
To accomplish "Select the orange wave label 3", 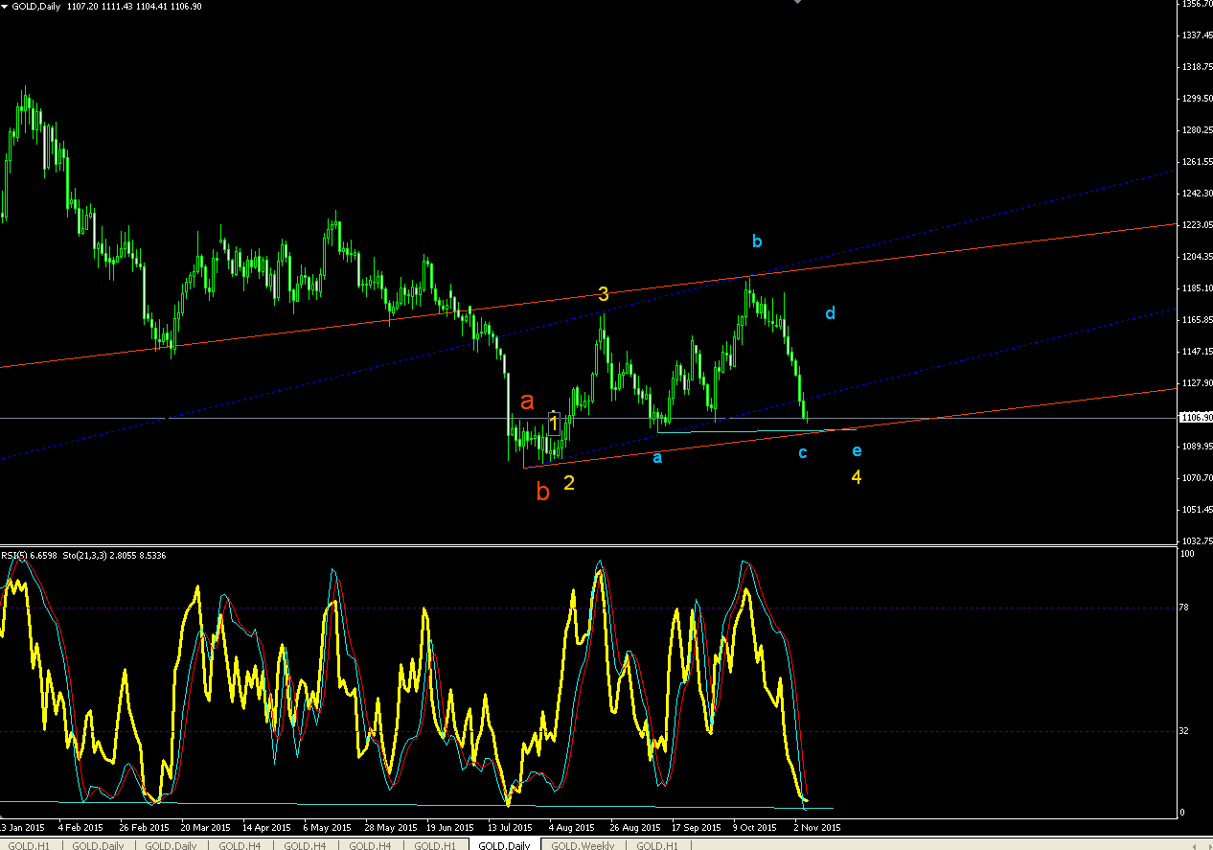I will [x=604, y=294].
